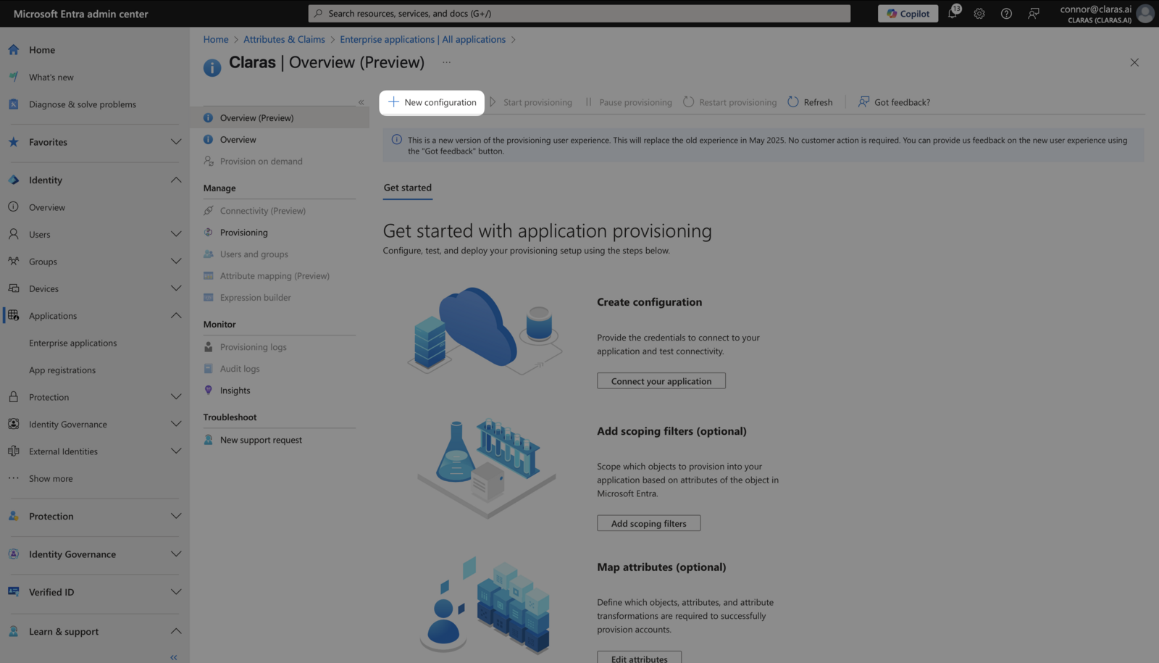1159x663 pixels.
Task: Open What's new in sidebar
Action: (x=51, y=77)
